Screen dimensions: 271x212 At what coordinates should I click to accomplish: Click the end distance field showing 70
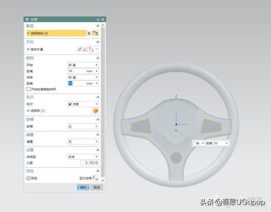tap(77, 83)
